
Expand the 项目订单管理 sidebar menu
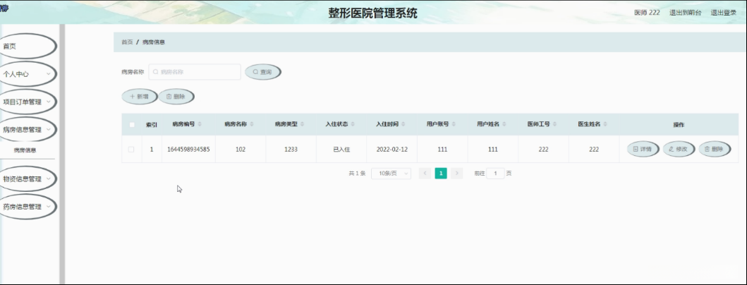click(x=27, y=102)
